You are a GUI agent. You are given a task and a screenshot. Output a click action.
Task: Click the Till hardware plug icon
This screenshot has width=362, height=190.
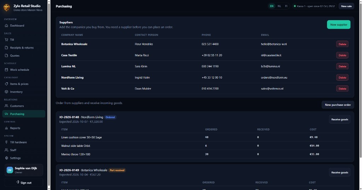point(6,142)
